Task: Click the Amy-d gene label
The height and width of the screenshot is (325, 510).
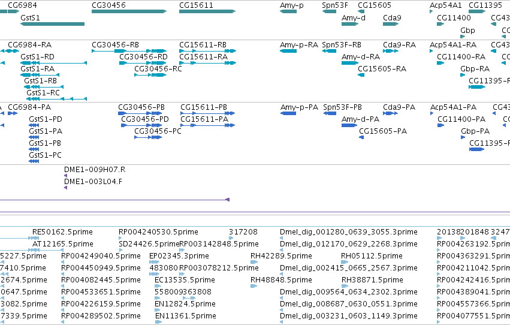Action: 354,18
